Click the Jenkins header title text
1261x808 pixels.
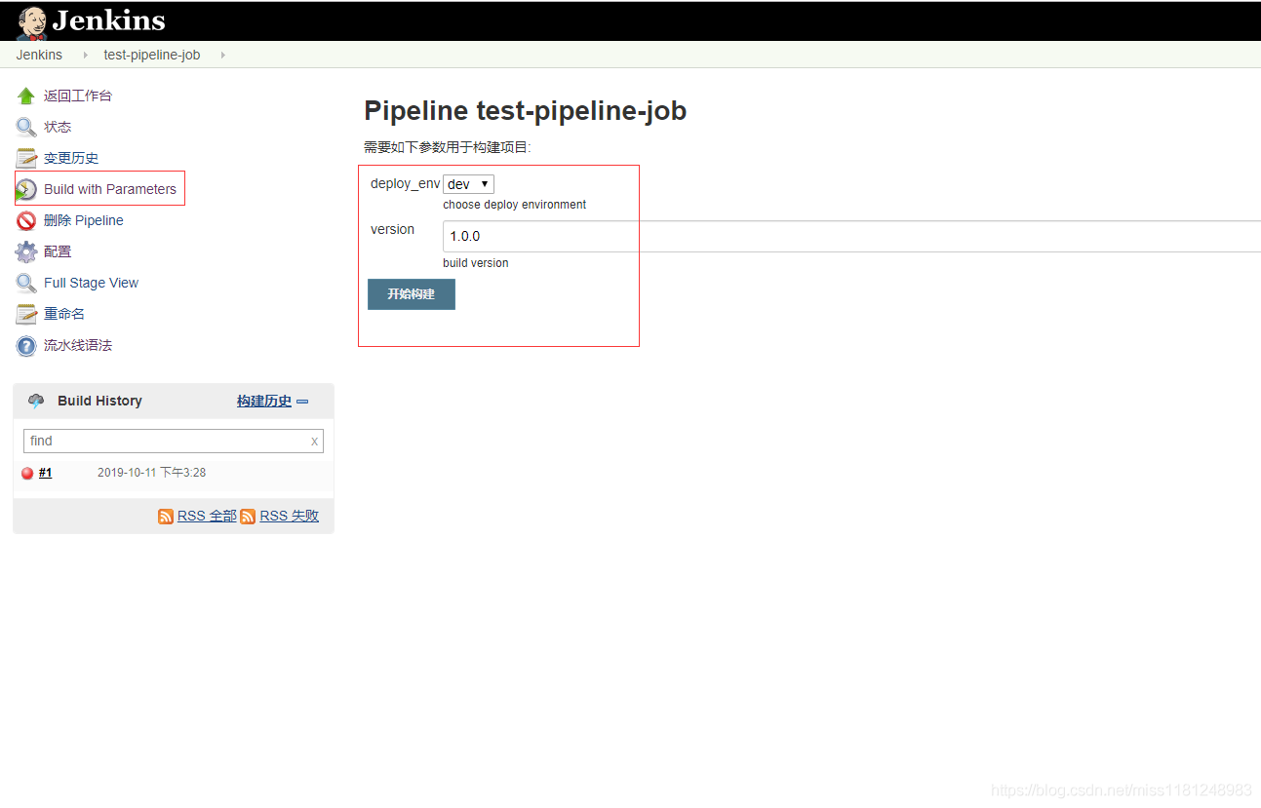point(108,20)
